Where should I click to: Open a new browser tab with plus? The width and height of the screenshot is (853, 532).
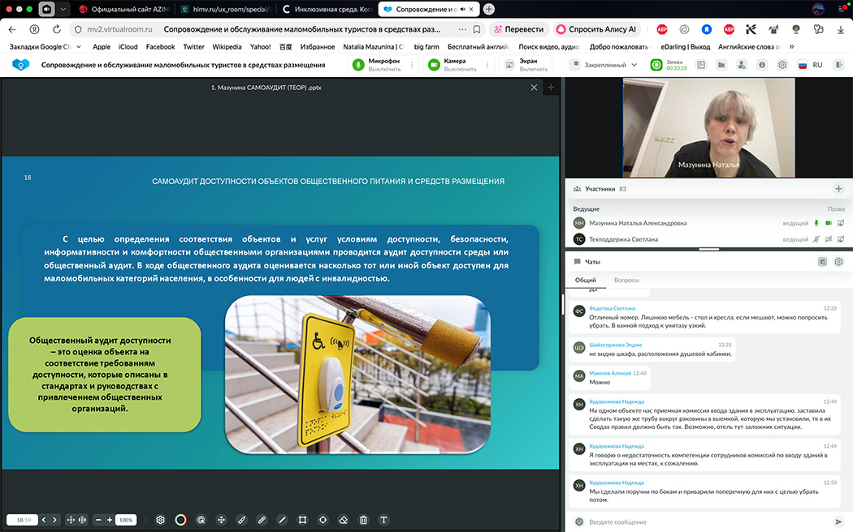pos(489,9)
